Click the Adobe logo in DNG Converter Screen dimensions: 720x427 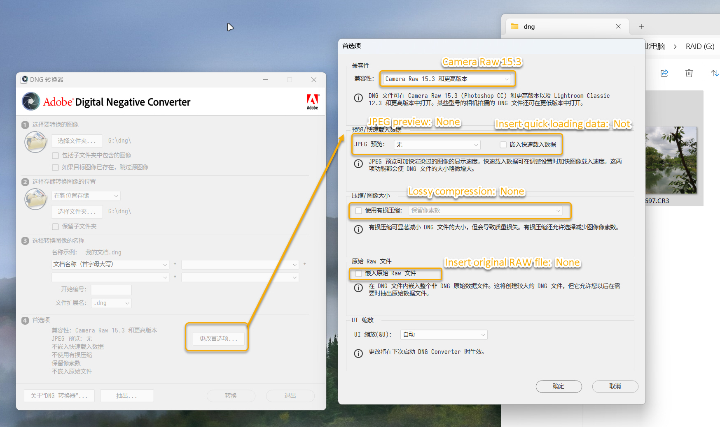click(313, 102)
